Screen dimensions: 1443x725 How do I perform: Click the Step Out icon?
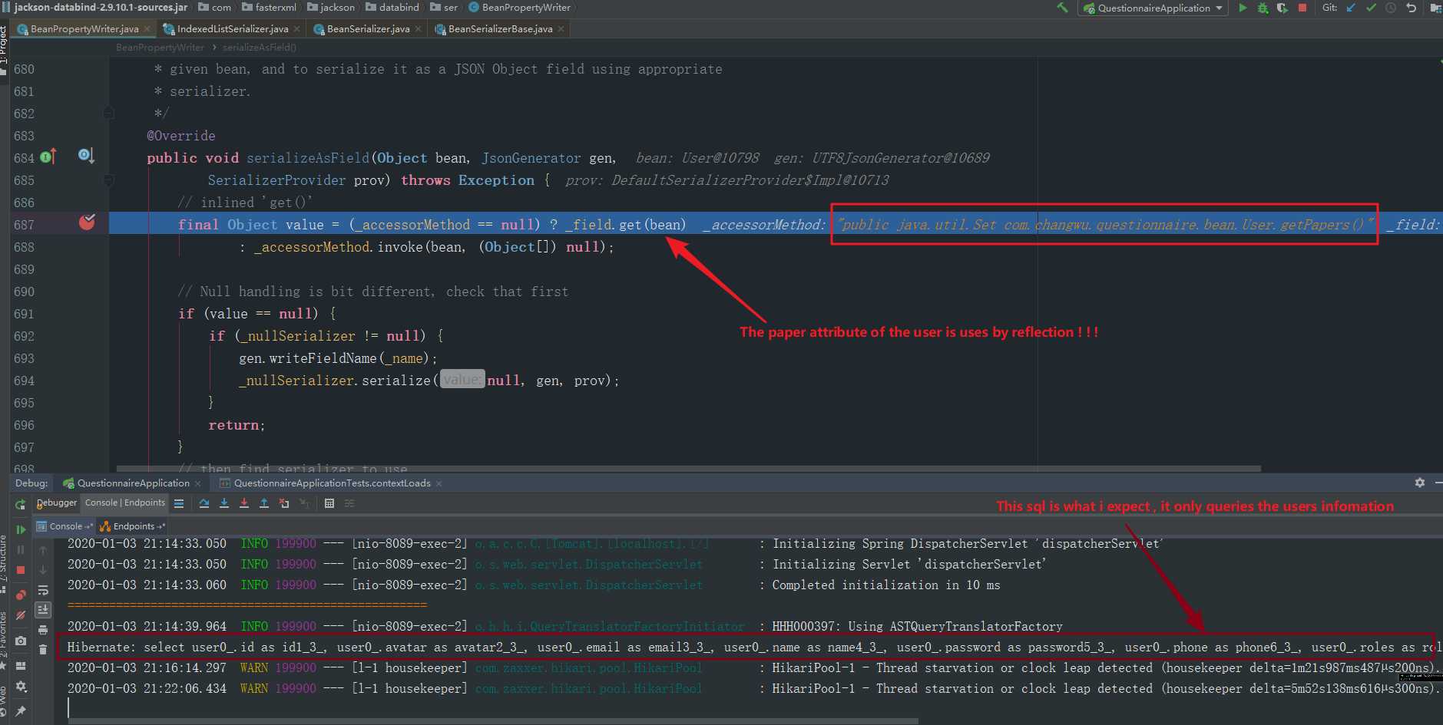(264, 503)
